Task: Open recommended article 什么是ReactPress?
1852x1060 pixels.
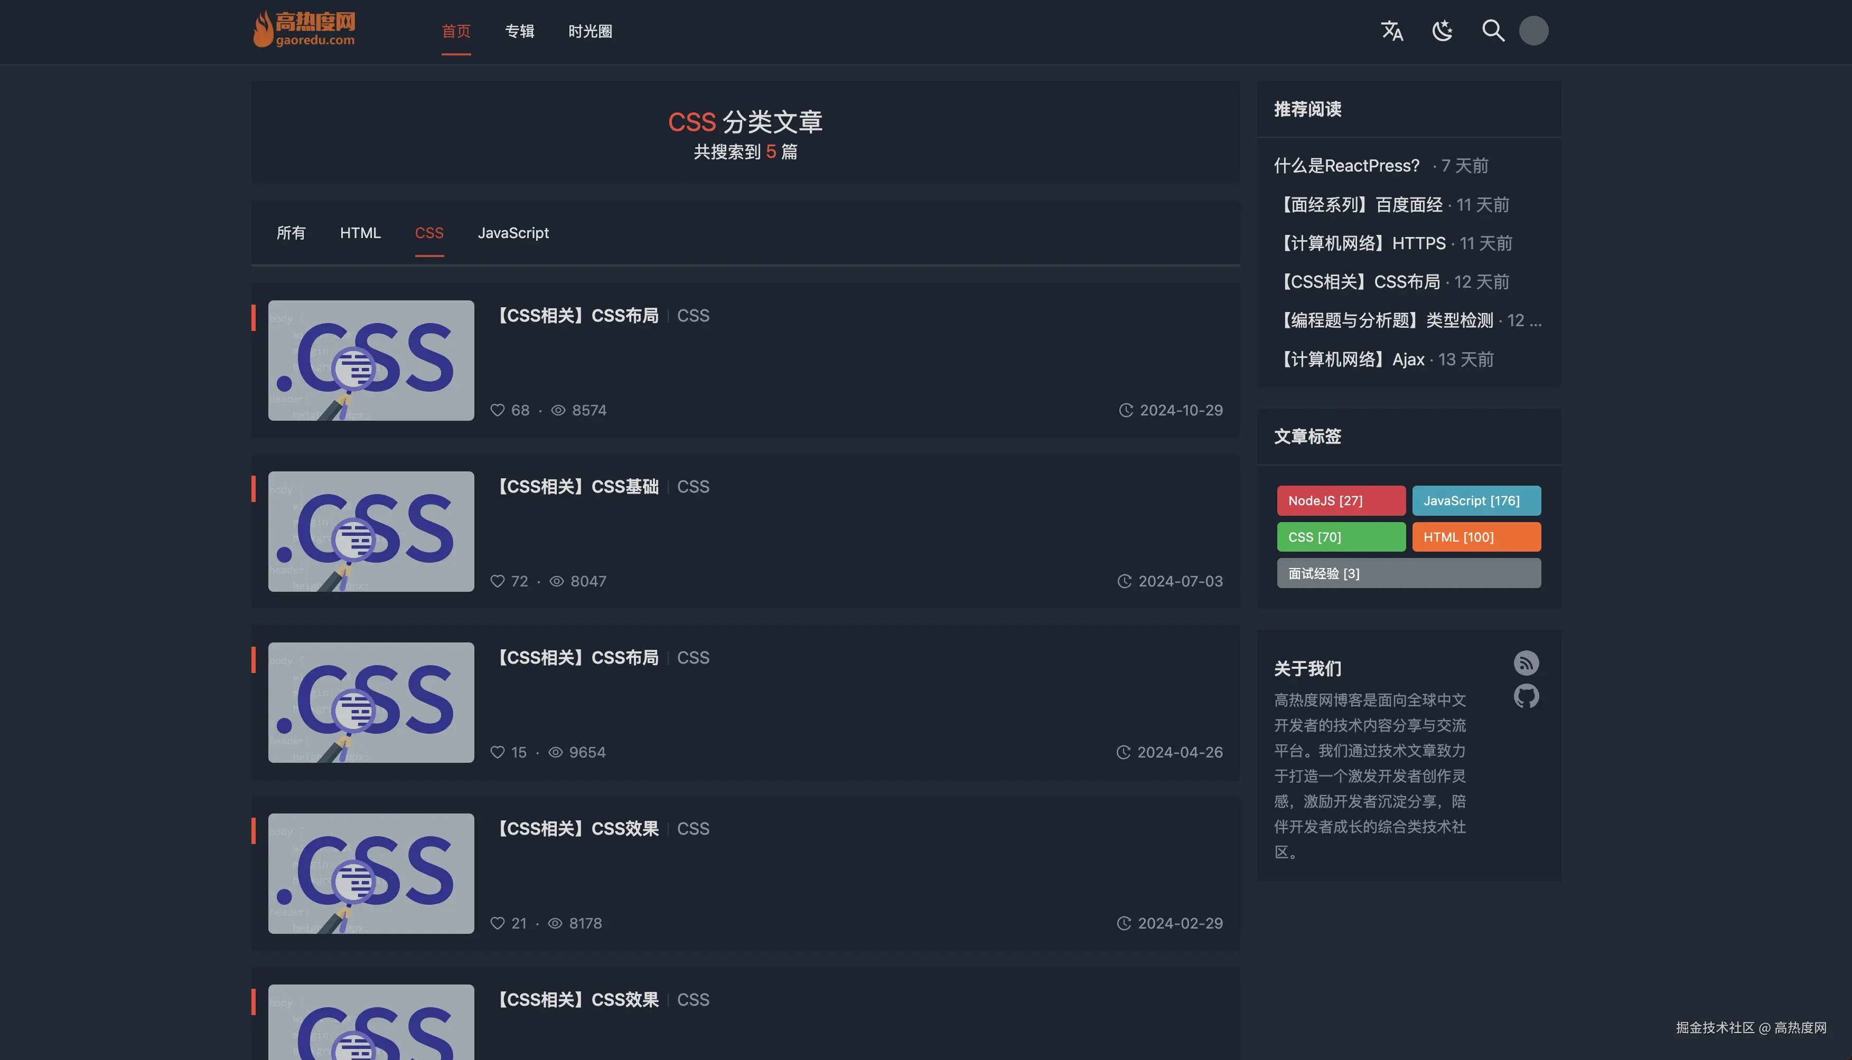Action: coord(1346,166)
